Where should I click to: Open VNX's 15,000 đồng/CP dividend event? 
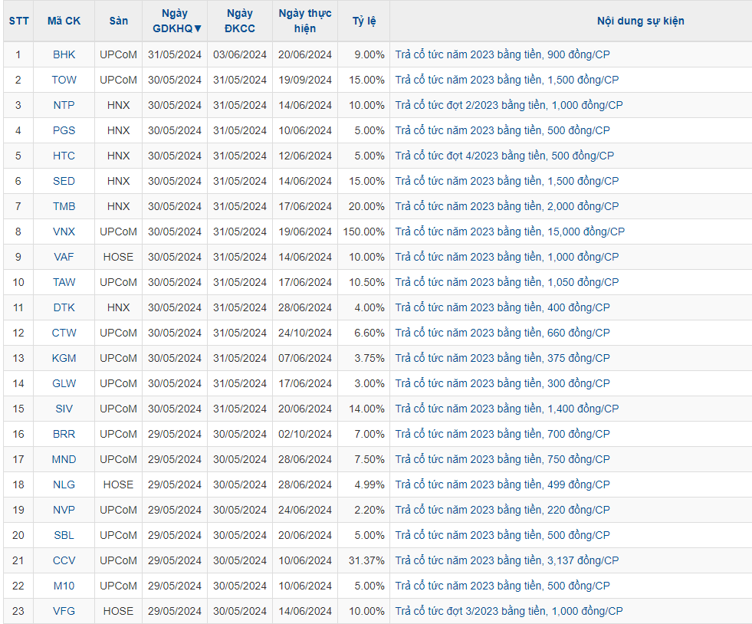click(510, 232)
